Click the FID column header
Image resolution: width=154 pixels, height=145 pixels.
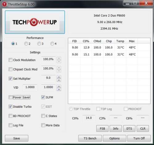point(75,41)
